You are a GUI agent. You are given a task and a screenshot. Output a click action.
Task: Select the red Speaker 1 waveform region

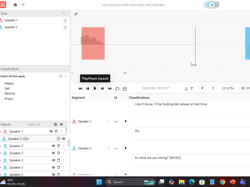(x=93, y=43)
